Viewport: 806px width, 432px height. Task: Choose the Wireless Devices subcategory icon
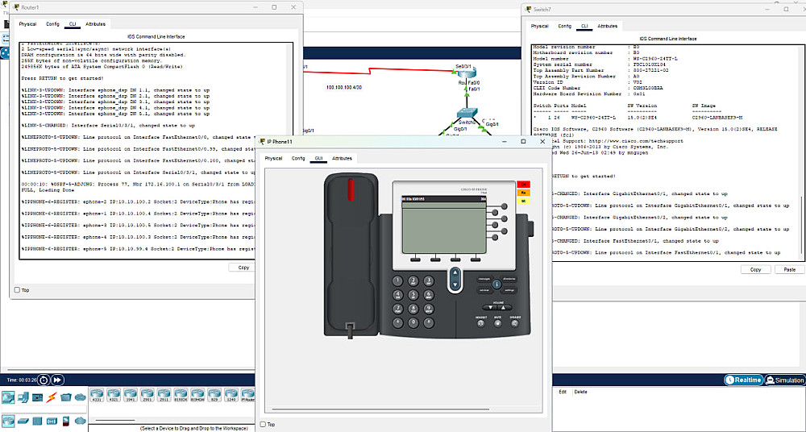click(x=52, y=422)
